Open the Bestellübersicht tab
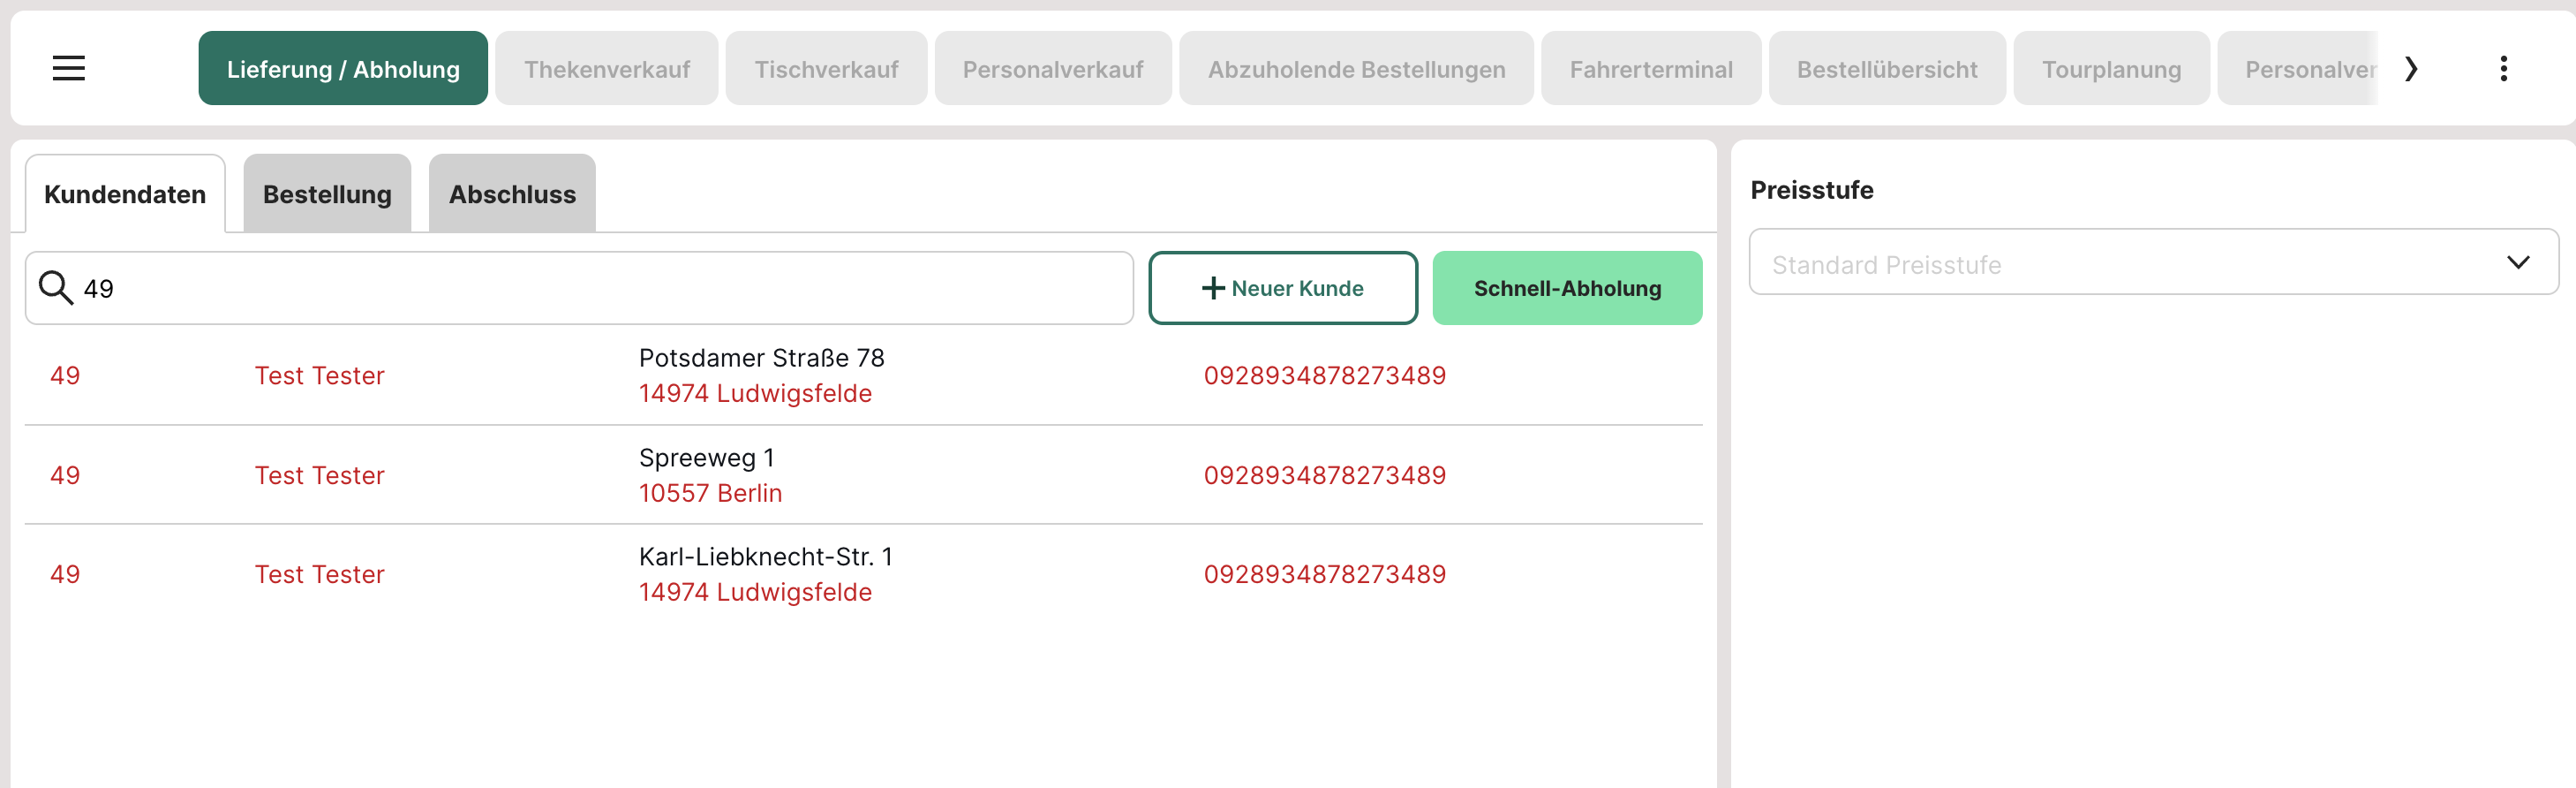The image size is (2576, 788). click(x=1886, y=69)
